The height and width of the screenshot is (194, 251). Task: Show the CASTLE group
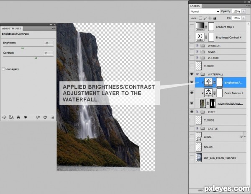coord(192,128)
